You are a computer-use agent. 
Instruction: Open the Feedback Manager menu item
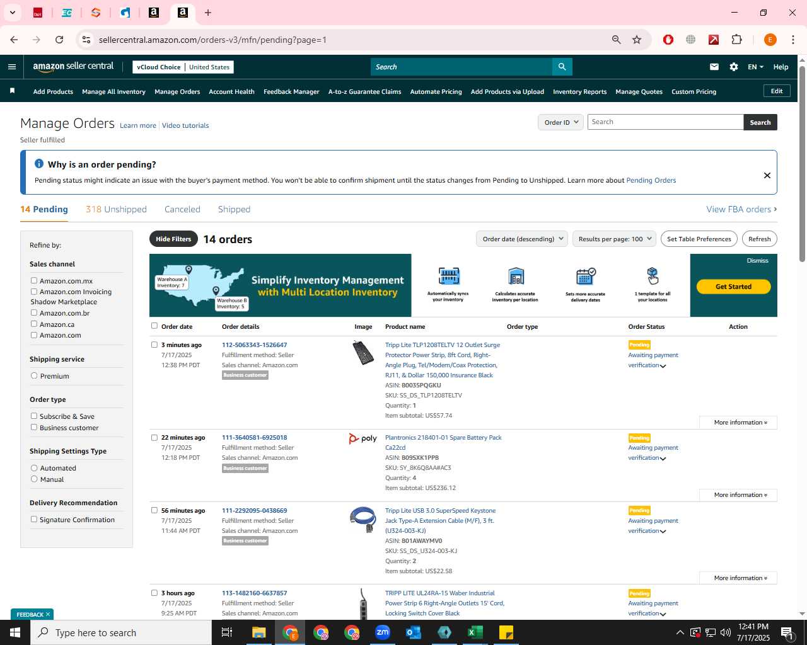click(x=291, y=92)
